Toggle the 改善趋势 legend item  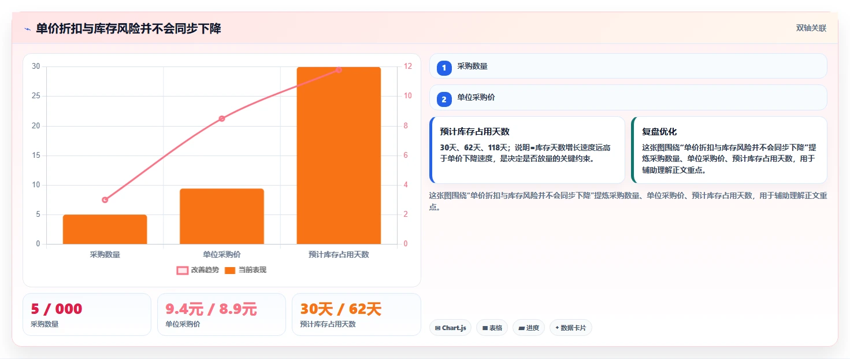[198, 270]
